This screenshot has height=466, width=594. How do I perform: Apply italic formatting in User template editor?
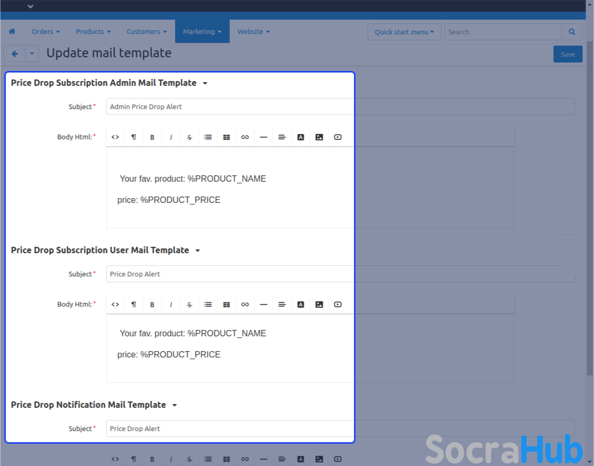click(171, 304)
